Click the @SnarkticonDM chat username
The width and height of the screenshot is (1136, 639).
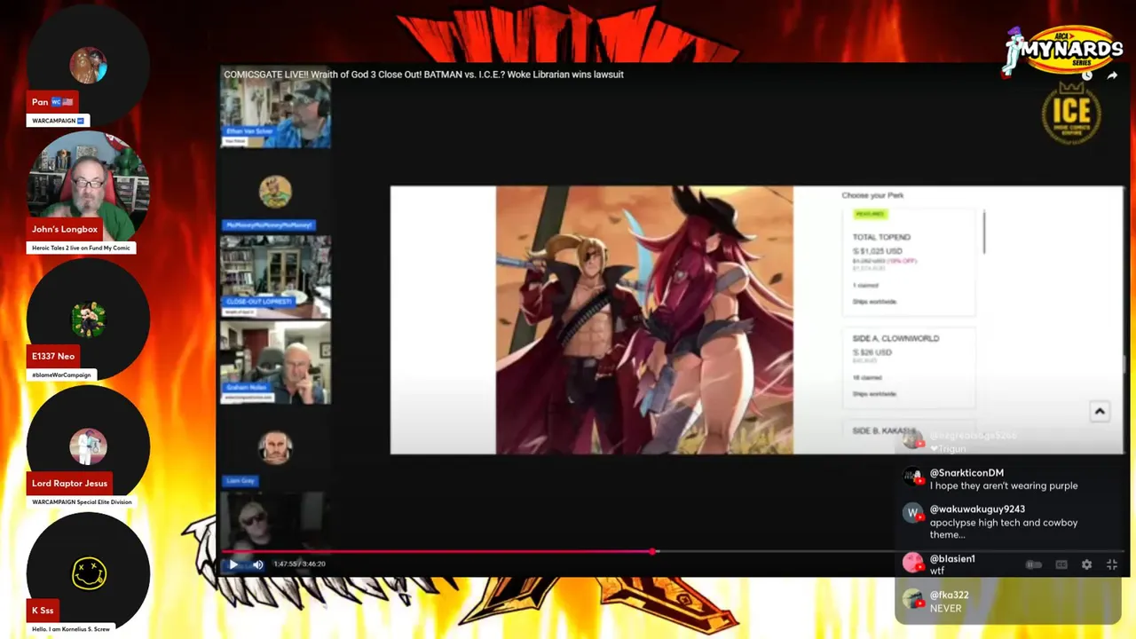tap(966, 473)
